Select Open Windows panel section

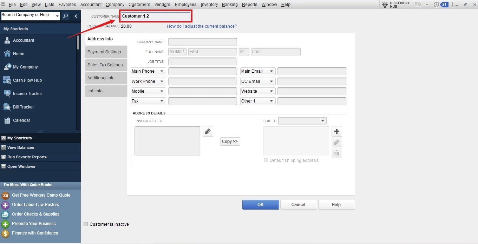click(x=40, y=166)
